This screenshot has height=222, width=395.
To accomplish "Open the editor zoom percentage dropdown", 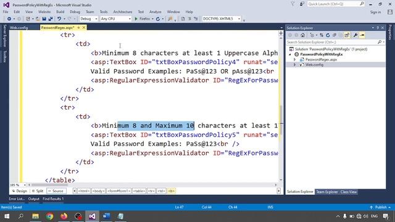I will tap(25, 185).
